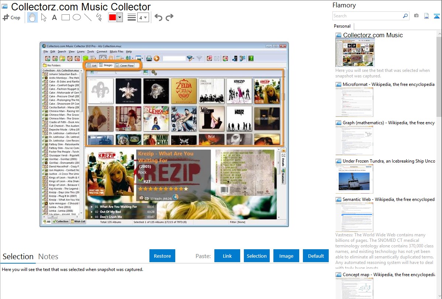Select the Collectorz.com Music thumbnail in sidebar
This screenshot has height=299, width=442.
pyautogui.click(x=355, y=53)
